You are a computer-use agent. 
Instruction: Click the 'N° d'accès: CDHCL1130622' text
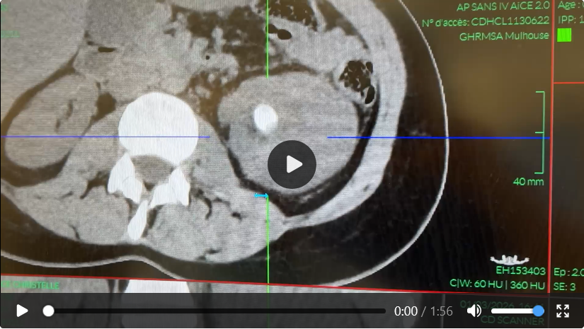tap(486, 22)
